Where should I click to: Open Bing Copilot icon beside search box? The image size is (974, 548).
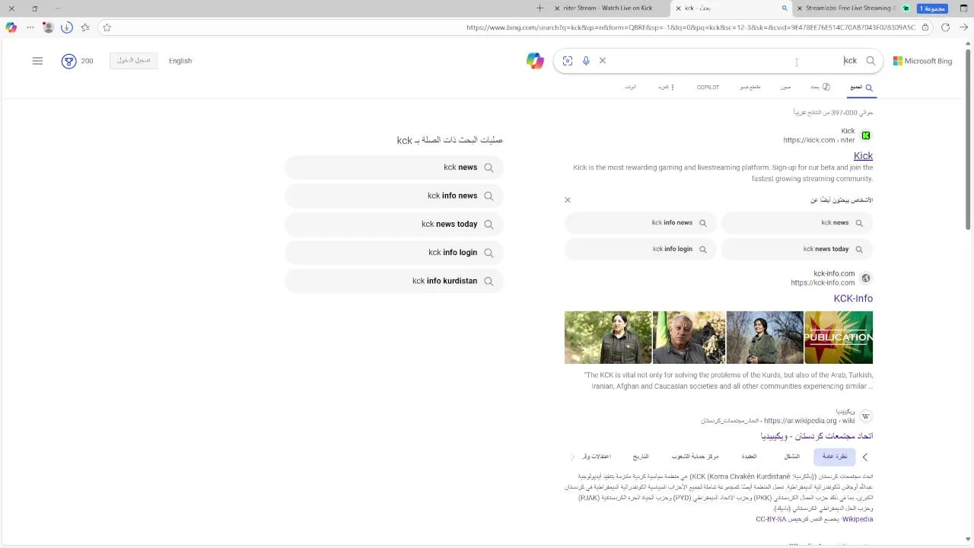pyautogui.click(x=535, y=61)
